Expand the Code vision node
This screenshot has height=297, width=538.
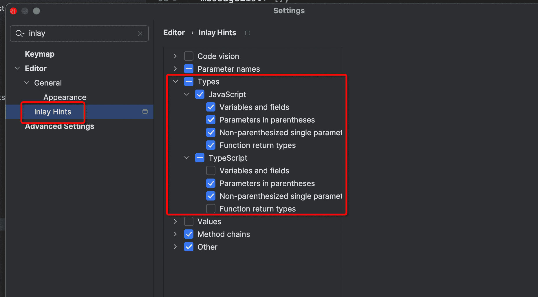click(175, 56)
